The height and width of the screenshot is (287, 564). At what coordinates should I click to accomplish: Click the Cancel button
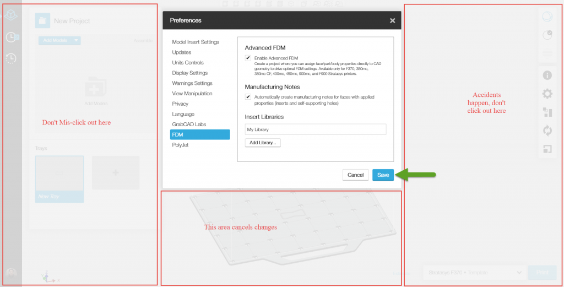[x=355, y=175]
